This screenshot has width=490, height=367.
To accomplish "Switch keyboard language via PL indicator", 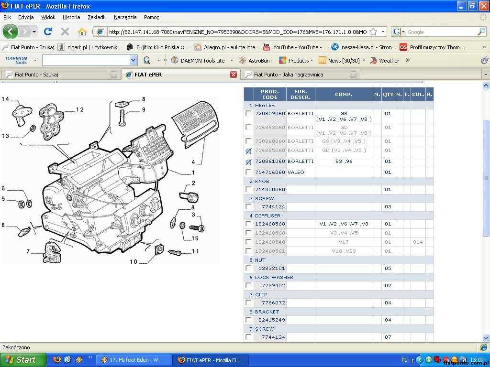I will coord(404,360).
